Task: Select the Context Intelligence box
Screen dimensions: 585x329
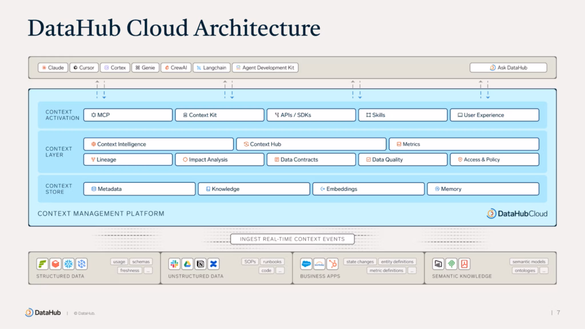Action: [159, 144]
